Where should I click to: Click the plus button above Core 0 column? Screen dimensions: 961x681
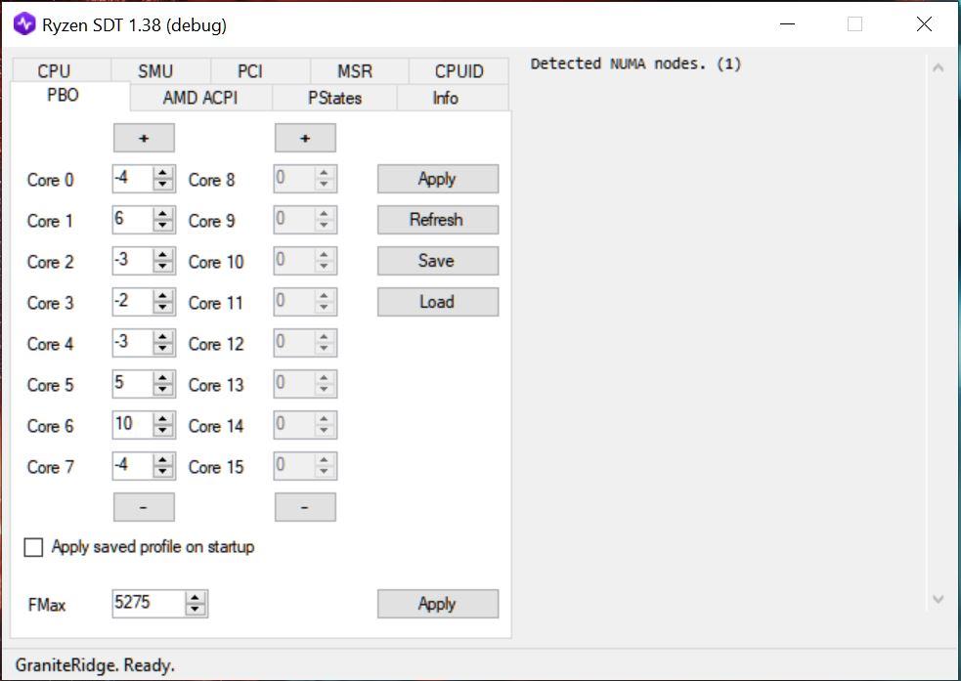click(x=144, y=138)
